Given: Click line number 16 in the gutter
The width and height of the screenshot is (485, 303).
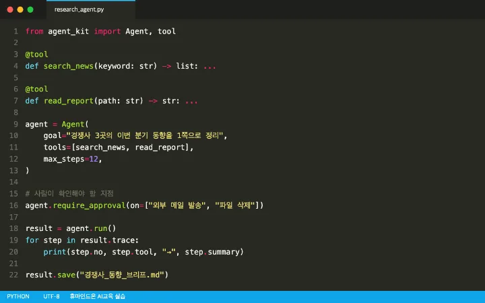Looking at the screenshot, I should pyautogui.click(x=13, y=205).
